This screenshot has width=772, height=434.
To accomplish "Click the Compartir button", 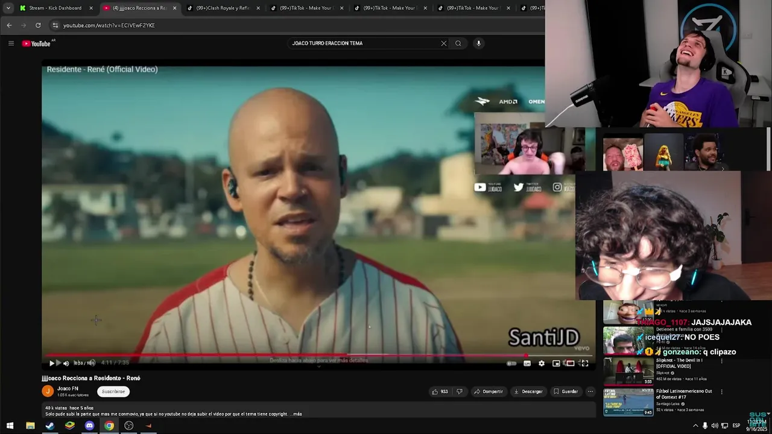I will [x=488, y=391].
